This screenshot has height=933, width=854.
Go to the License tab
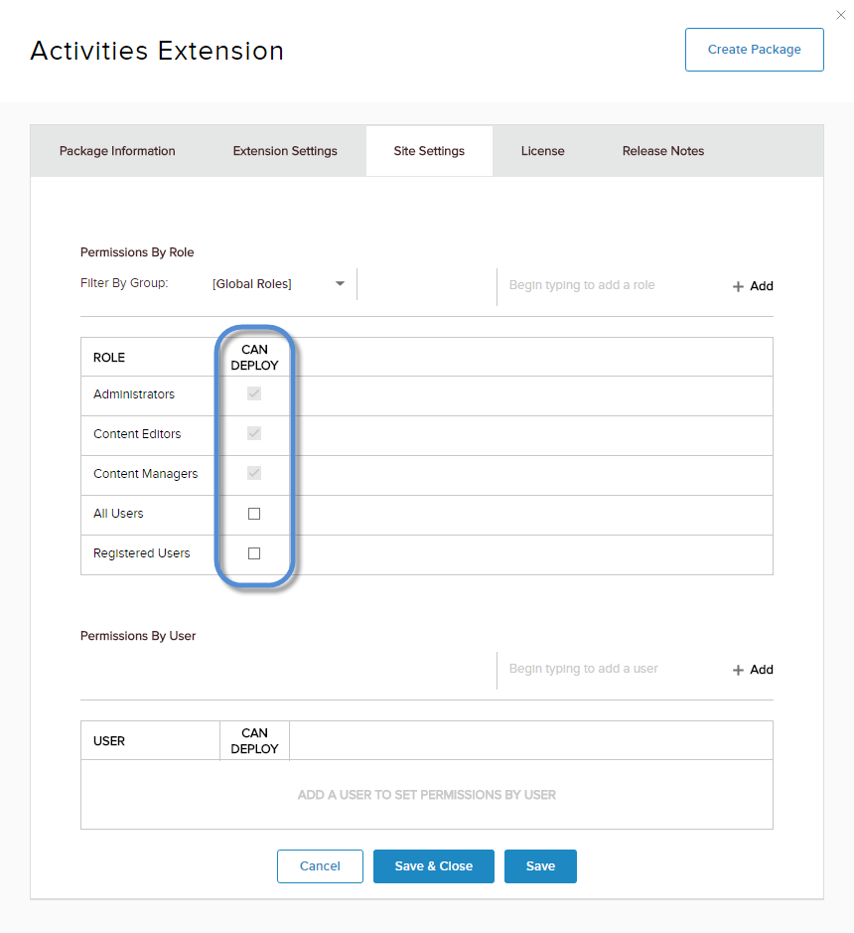tap(542, 151)
